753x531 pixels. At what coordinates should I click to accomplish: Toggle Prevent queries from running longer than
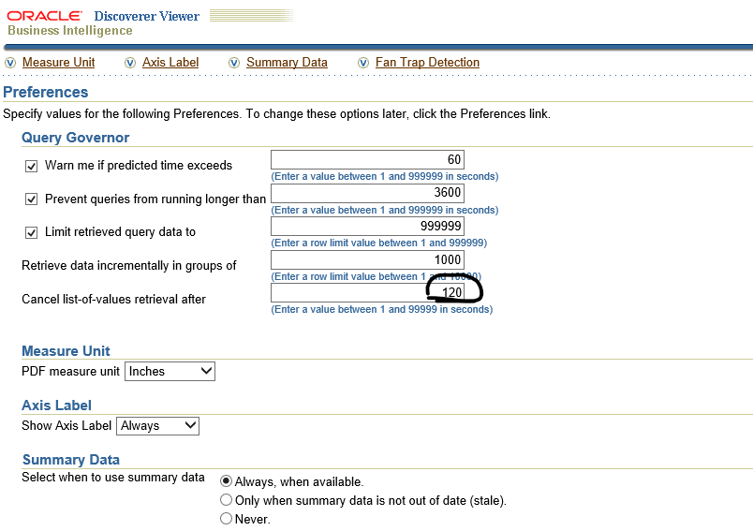click(31, 199)
